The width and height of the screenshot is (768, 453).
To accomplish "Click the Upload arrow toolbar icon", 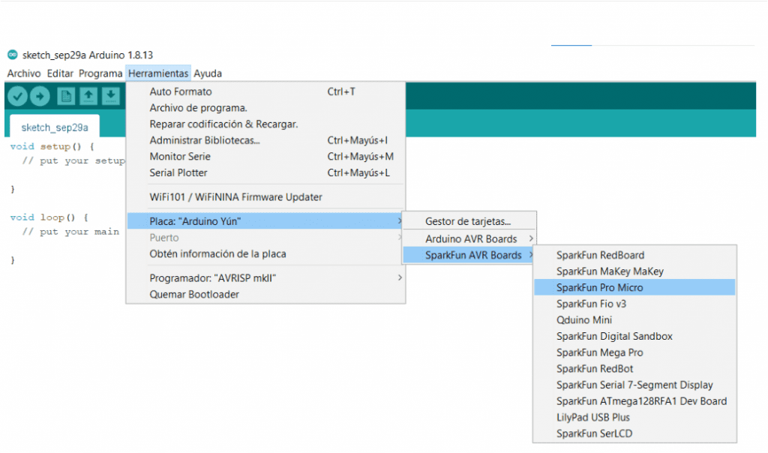I will (x=39, y=96).
